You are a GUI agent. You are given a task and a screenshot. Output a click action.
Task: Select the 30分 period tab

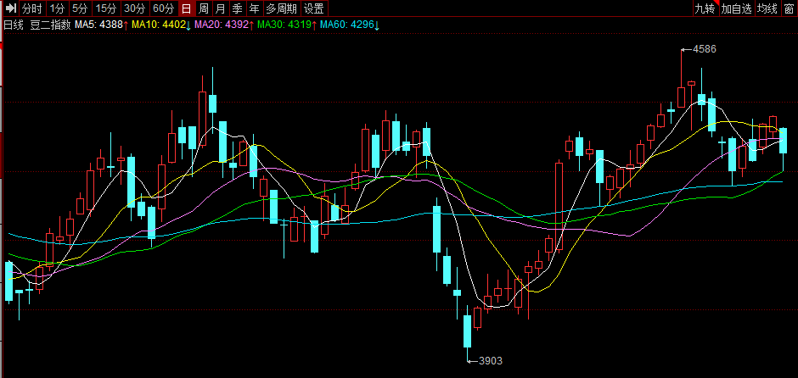[135, 8]
